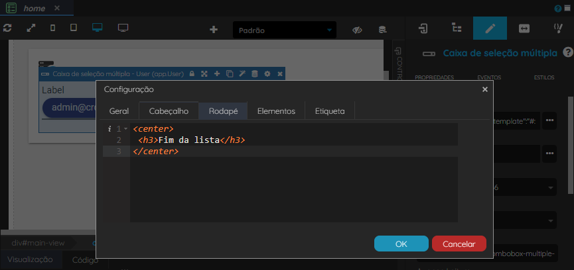Screen dimensions: 574x270
Task: Click the OK button
Action: pyautogui.click(x=401, y=244)
